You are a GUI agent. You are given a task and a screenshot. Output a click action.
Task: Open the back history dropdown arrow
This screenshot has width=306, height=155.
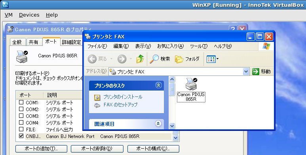111,59
